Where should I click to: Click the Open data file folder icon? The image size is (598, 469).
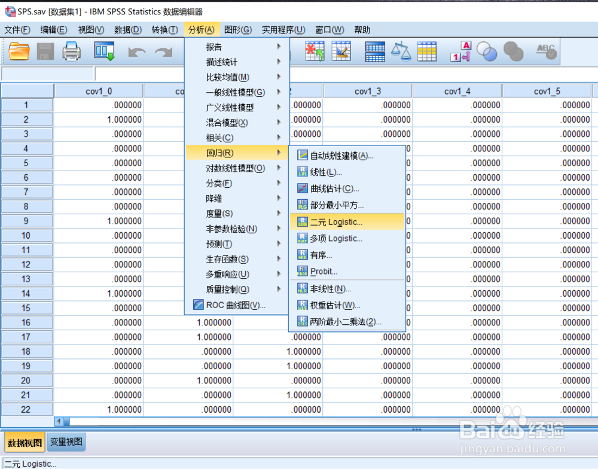click(x=19, y=51)
